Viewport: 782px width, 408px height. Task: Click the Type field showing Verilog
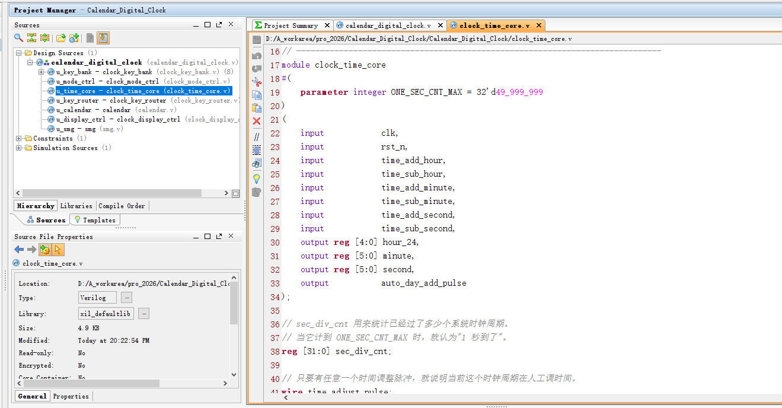click(x=97, y=298)
